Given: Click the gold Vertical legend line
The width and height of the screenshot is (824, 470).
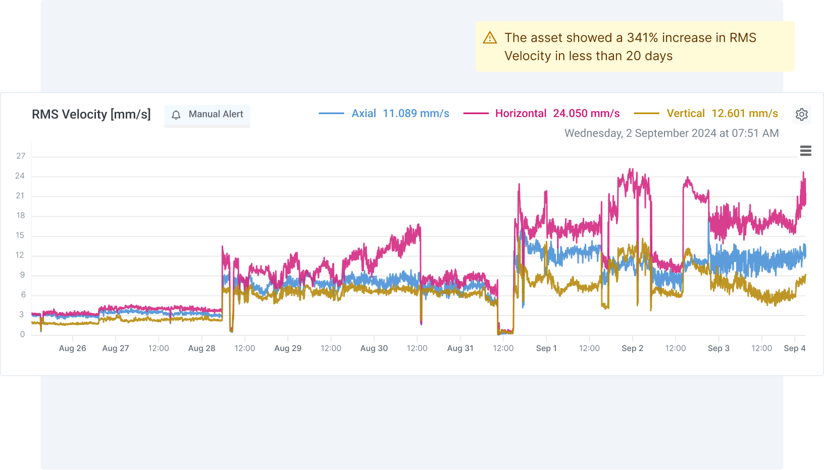Looking at the screenshot, I should (x=646, y=113).
